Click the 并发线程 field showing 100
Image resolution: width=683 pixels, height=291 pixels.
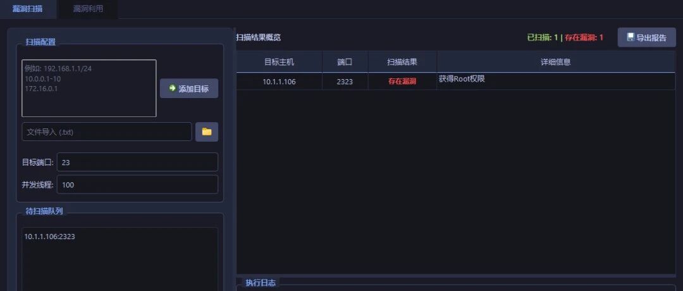click(137, 184)
